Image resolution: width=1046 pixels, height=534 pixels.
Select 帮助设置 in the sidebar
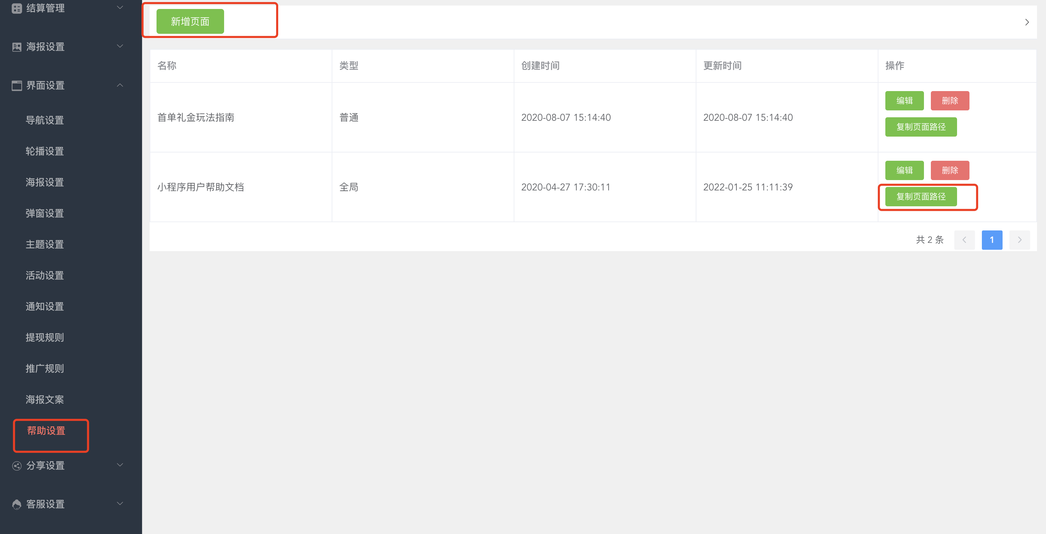46,431
